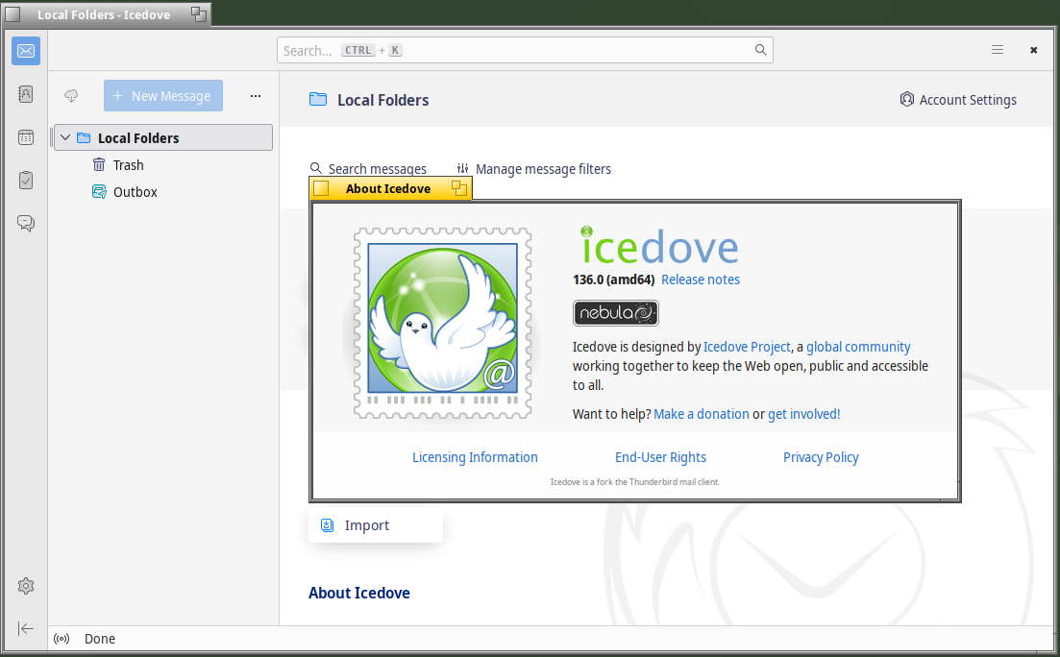Click the online status icon in status bar
This screenshot has height=657, width=1060.
point(62,639)
